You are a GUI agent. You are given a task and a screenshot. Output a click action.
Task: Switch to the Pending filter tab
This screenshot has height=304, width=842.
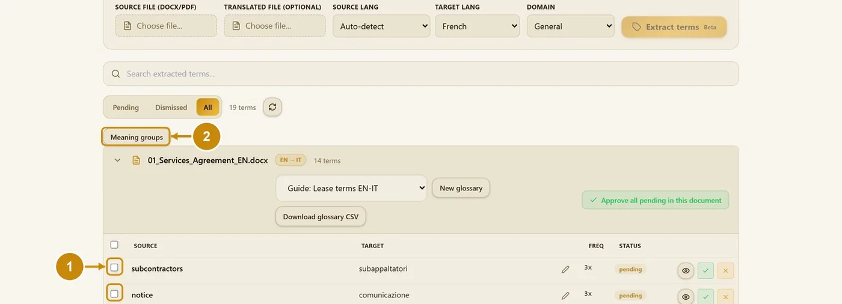(126, 108)
